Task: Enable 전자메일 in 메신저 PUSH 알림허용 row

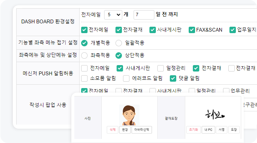Action: click(x=84, y=68)
